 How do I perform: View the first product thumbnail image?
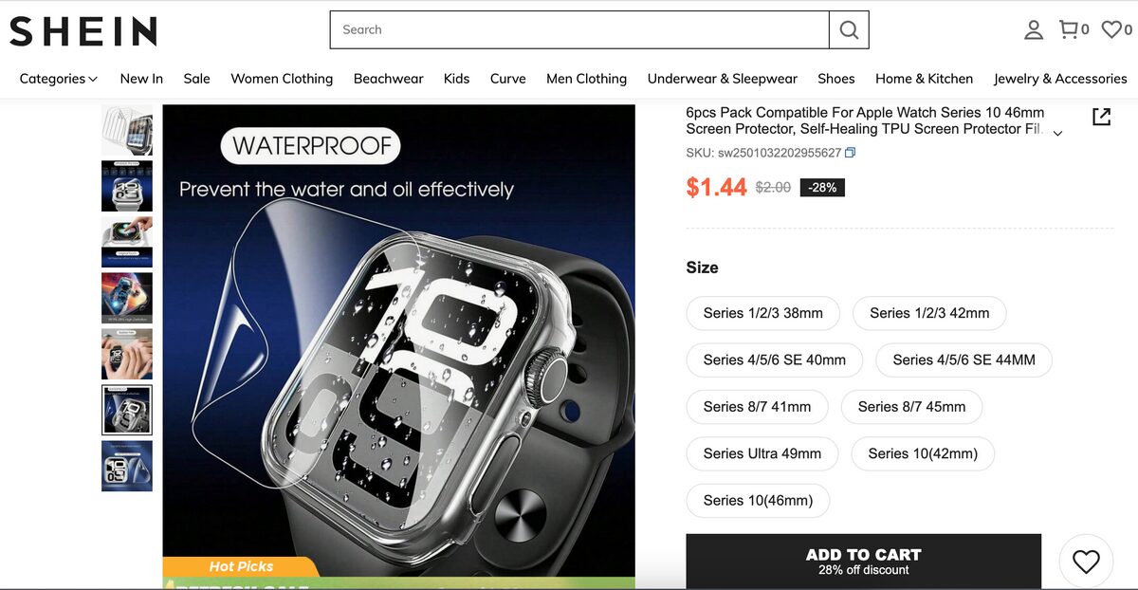coord(127,130)
